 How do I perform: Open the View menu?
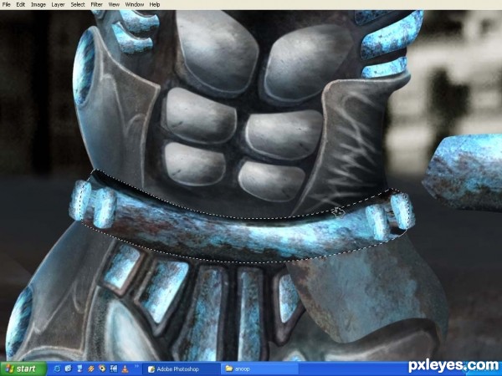tap(114, 4)
